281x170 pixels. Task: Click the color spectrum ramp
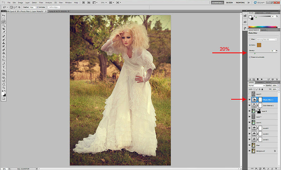pyautogui.click(x=263, y=27)
